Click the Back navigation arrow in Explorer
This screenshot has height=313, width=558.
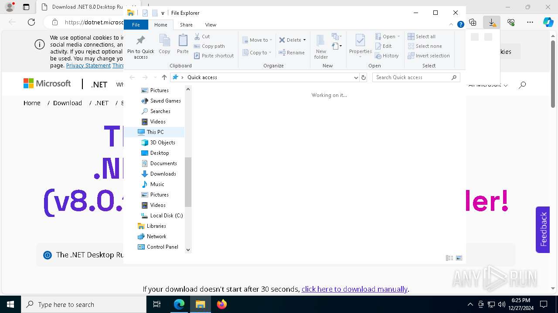coord(132,77)
